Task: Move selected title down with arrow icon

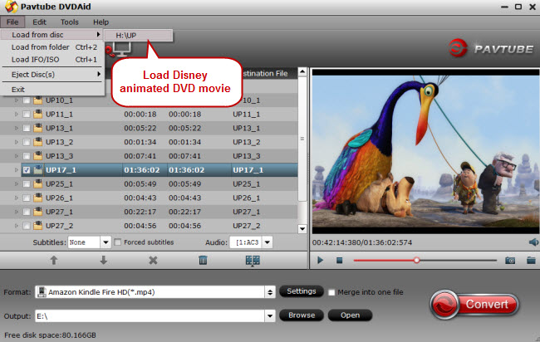Action: pyautogui.click(x=103, y=261)
